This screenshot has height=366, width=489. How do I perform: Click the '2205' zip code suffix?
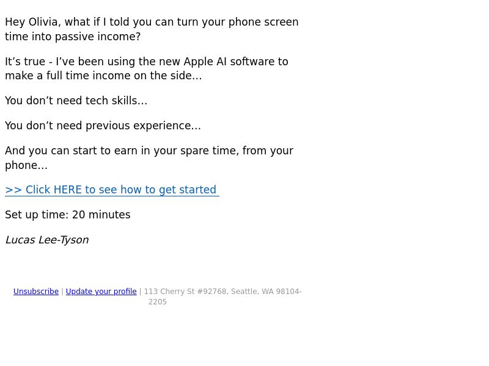(158, 302)
